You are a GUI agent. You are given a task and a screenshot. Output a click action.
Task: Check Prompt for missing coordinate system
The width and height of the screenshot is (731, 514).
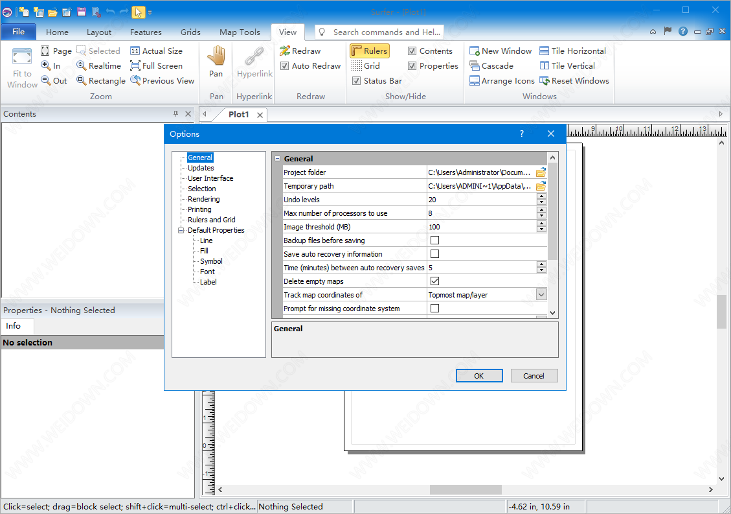click(x=435, y=309)
